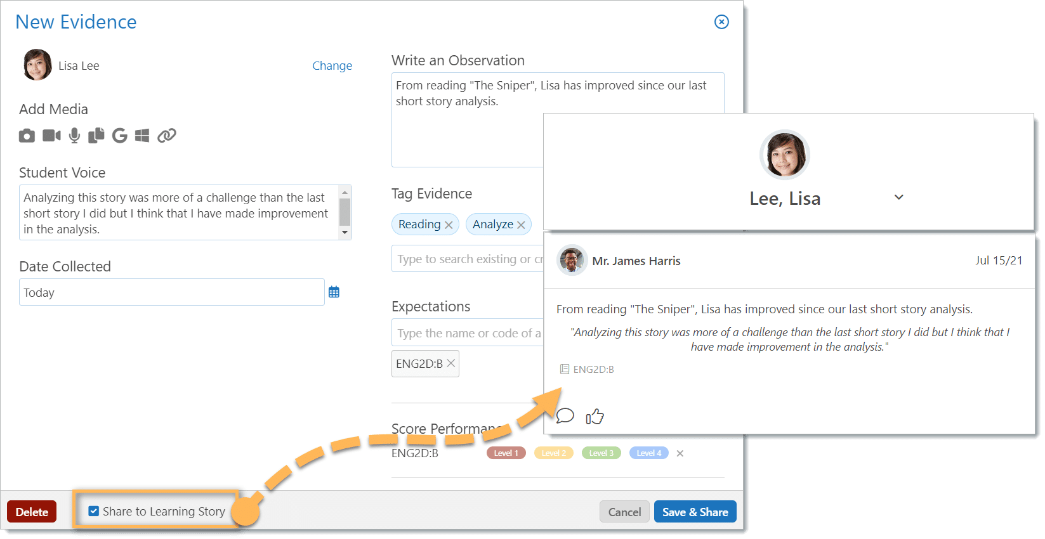Add media from Google Drive icon
Image resolution: width=1045 pixels, height=539 pixels.
pyautogui.click(x=119, y=136)
